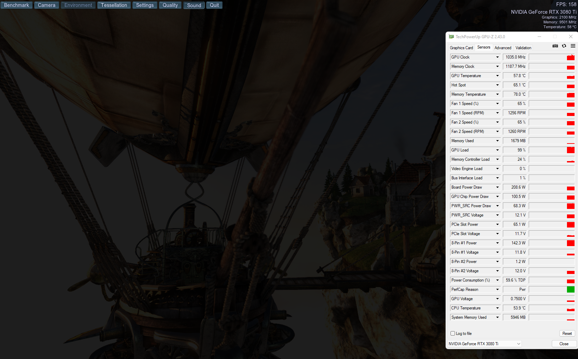
Task: Switch to the Graphics Card tab
Action: (x=461, y=48)
